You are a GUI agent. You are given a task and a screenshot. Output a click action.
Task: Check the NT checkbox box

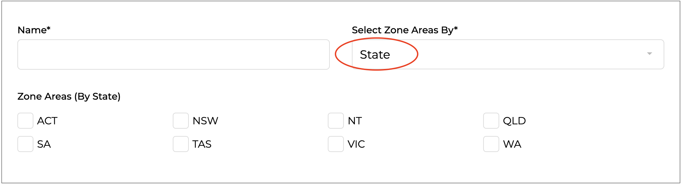coord(336,121)
